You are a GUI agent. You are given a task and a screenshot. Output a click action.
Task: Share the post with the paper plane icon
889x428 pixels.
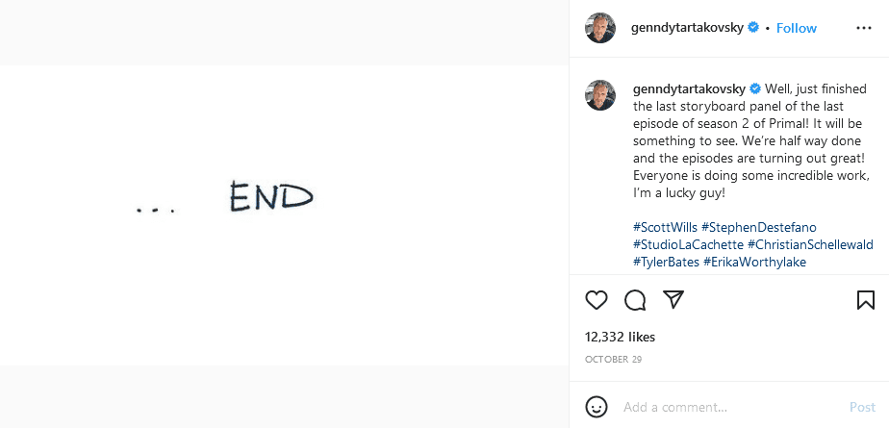pos(673,300)
